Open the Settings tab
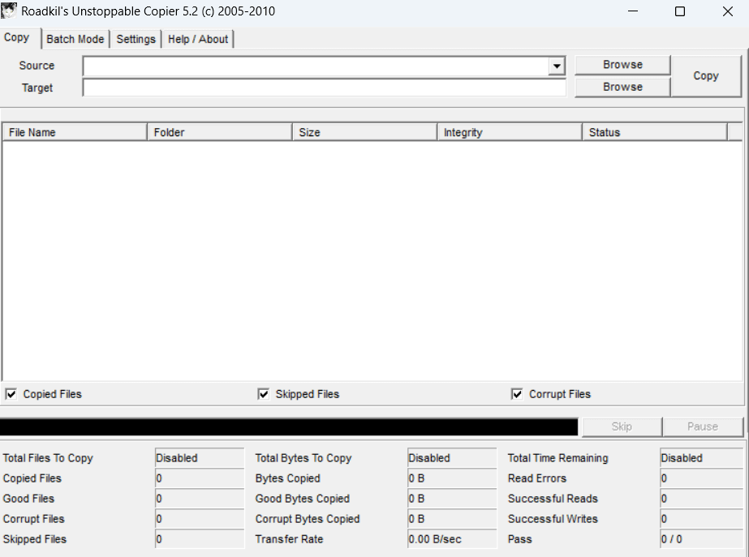This screenshot has width=749, height=557. [x=136, y=39]
